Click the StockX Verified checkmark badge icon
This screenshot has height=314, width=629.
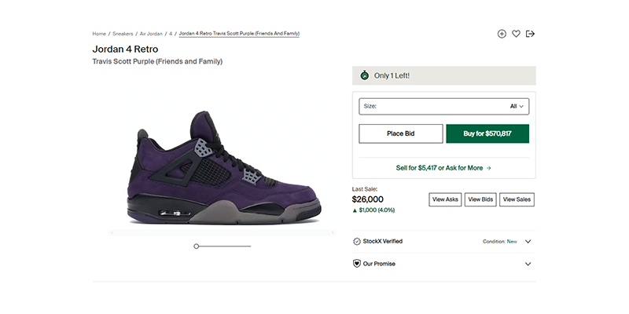pyautogui.click(x=356, y=242)
